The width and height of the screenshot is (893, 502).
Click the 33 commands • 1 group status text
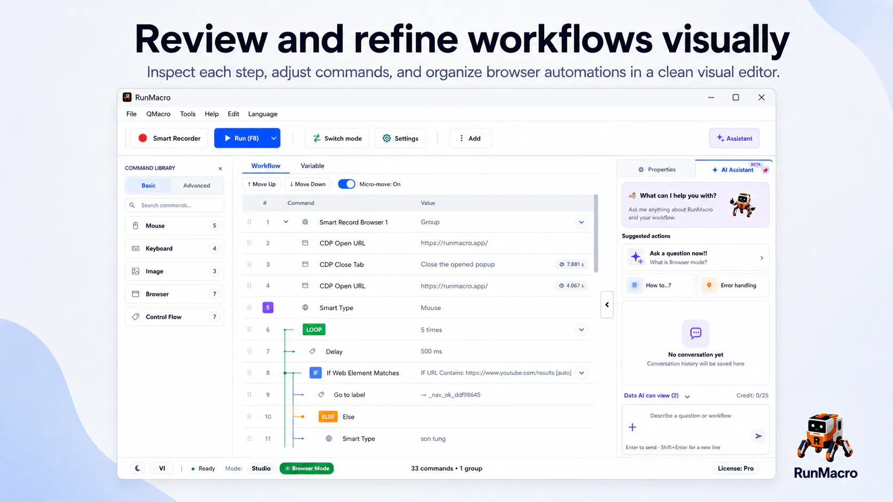click(x=446, y=468)
